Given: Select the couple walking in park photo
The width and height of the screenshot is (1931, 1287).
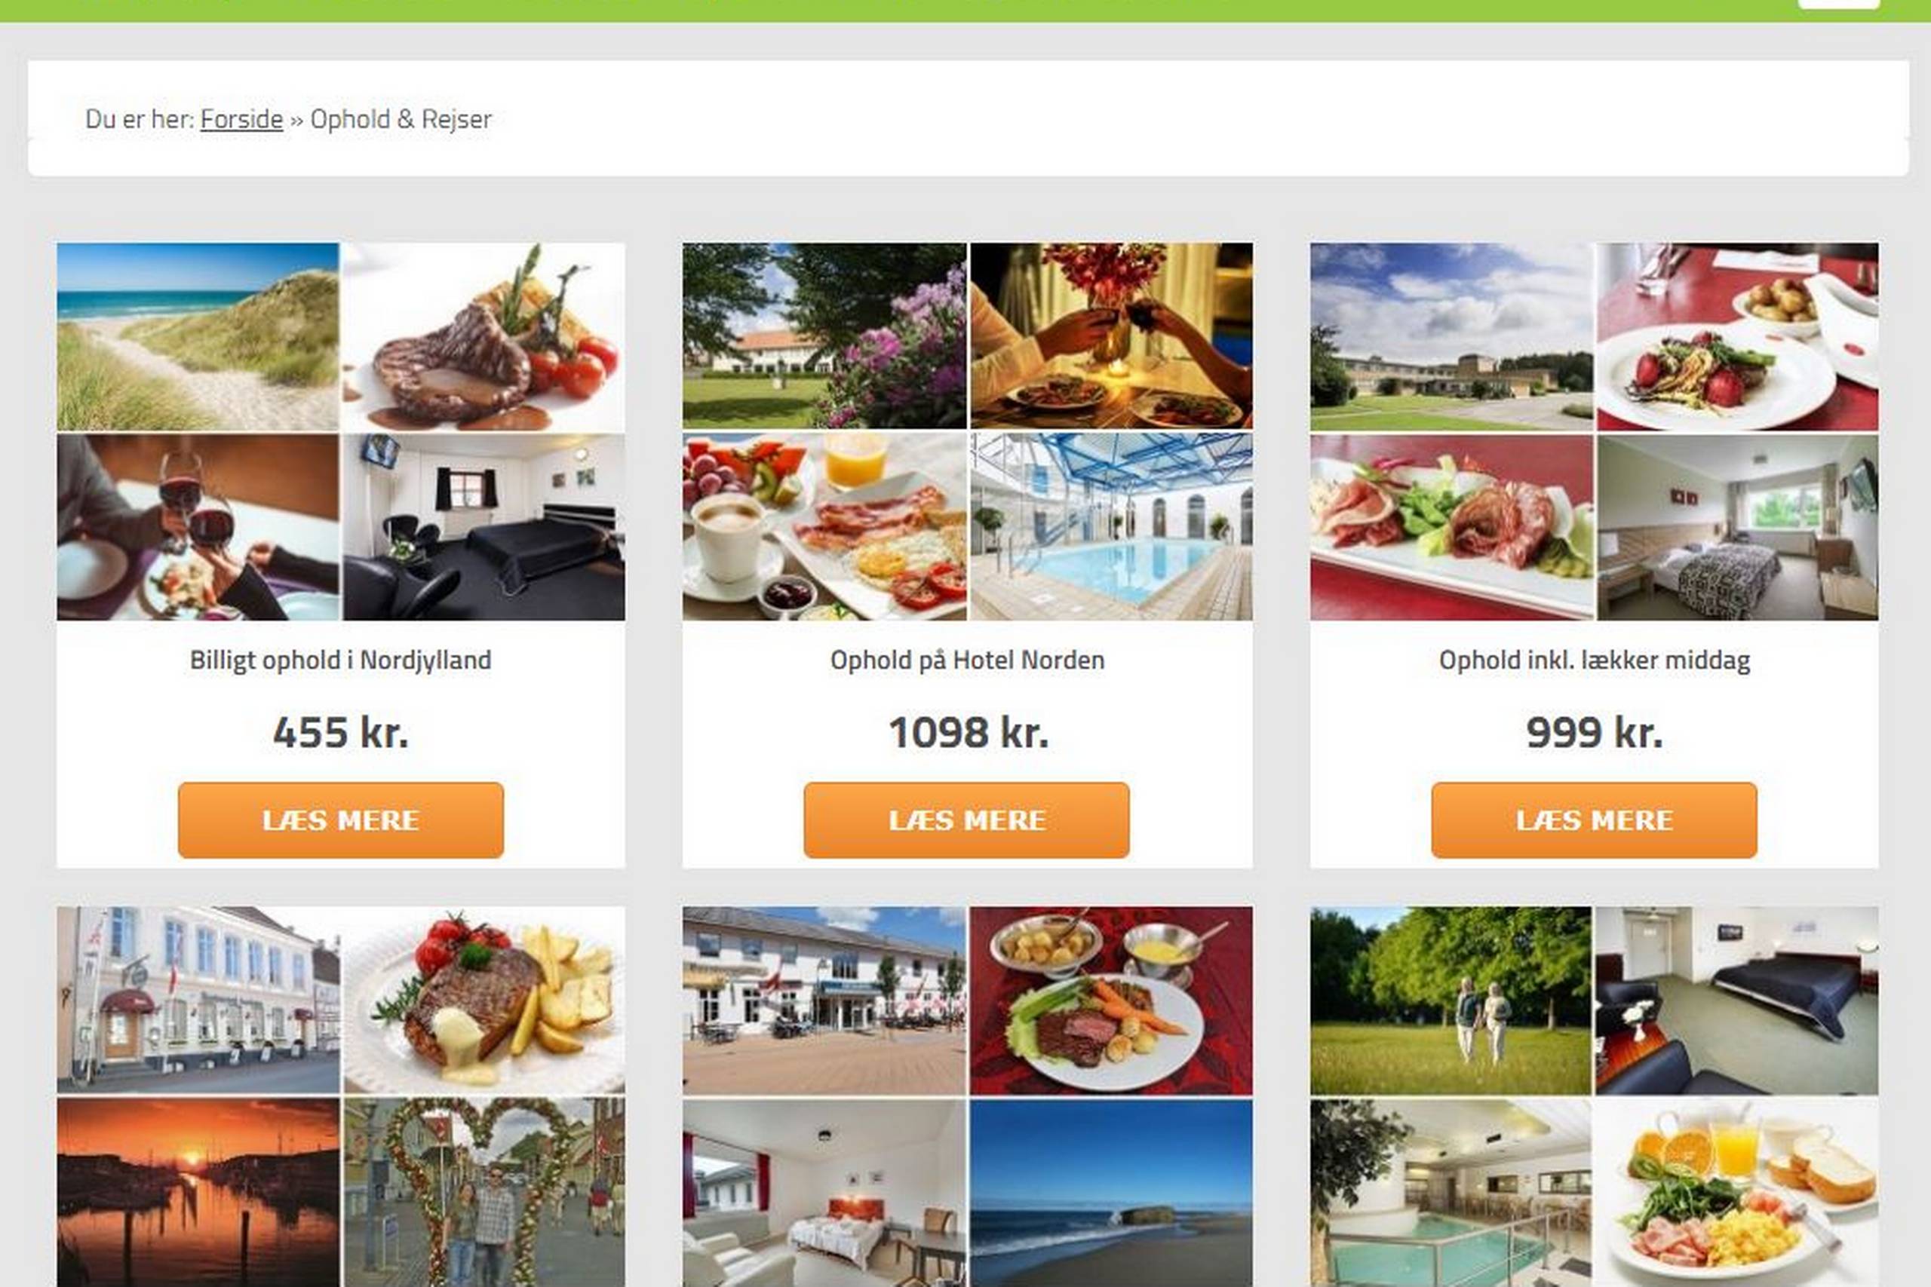Looking at the screenshot, I should tap(1451, 1000).
